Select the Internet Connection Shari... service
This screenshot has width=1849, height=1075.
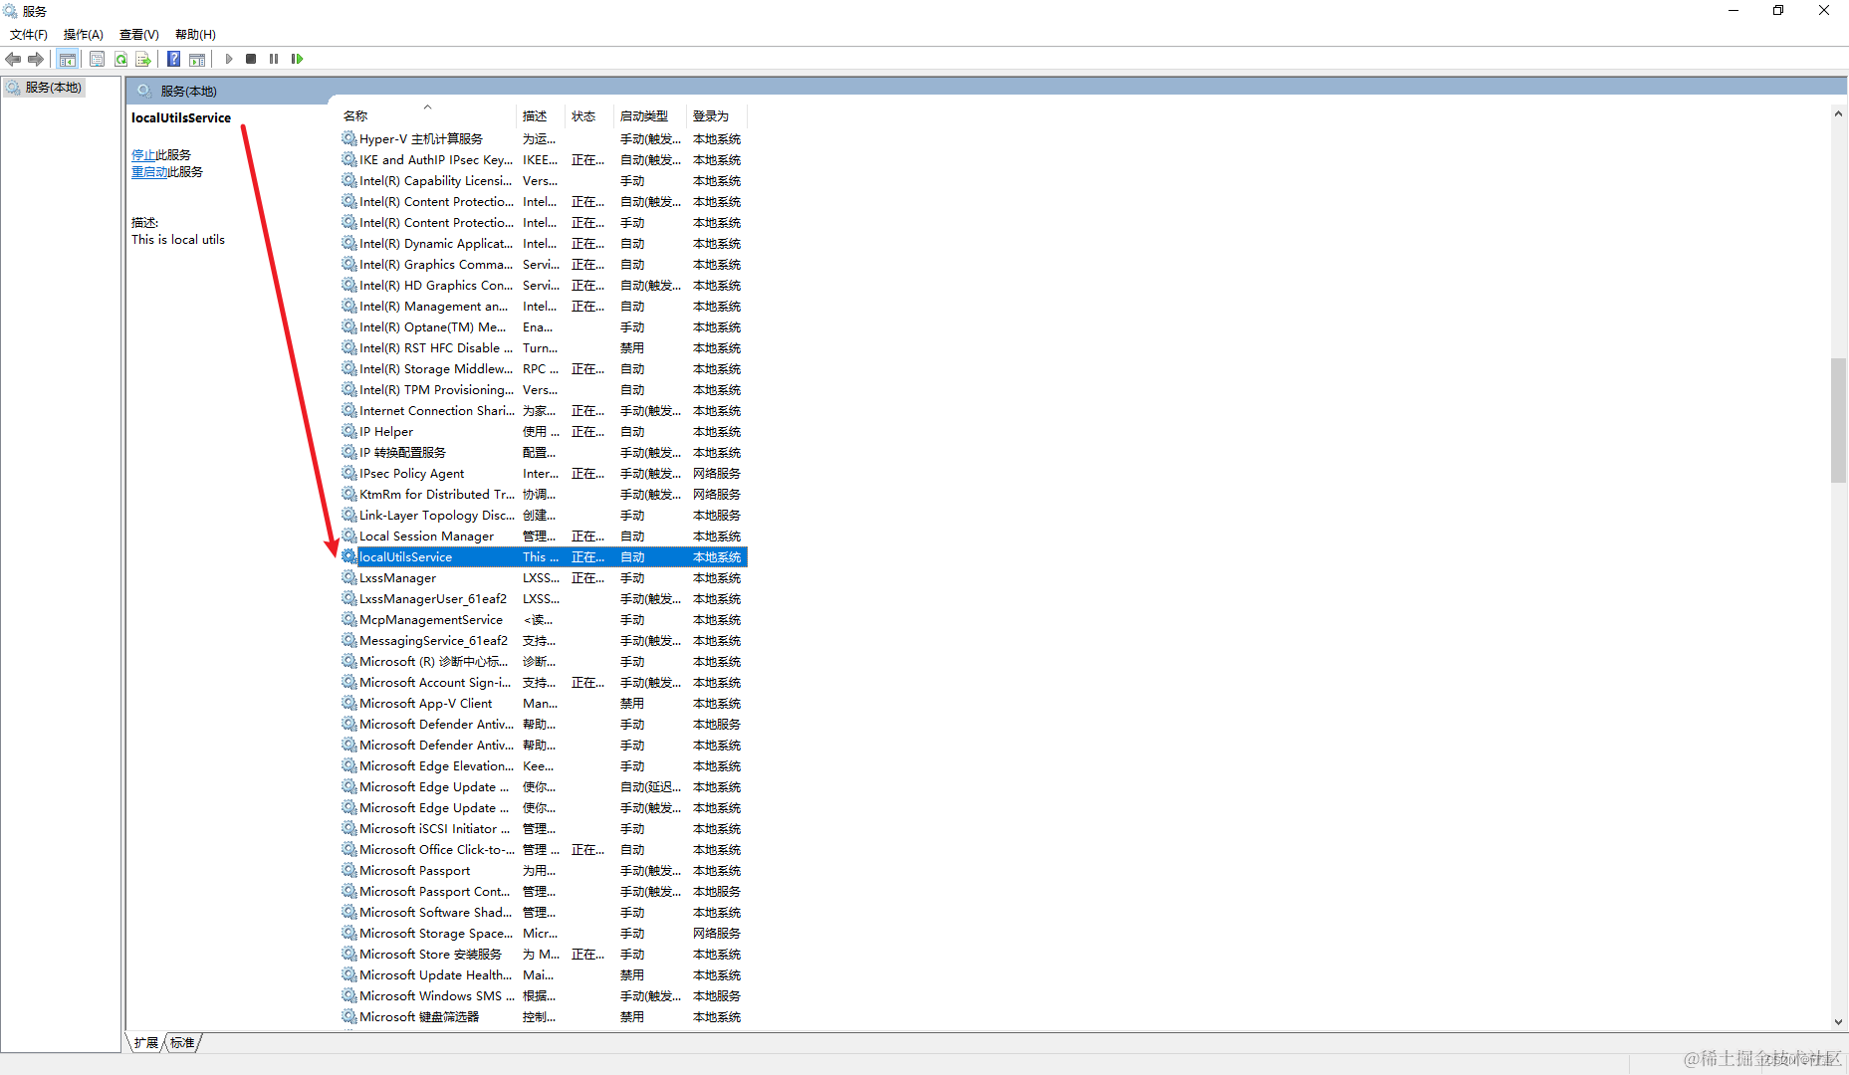[544, 411]
